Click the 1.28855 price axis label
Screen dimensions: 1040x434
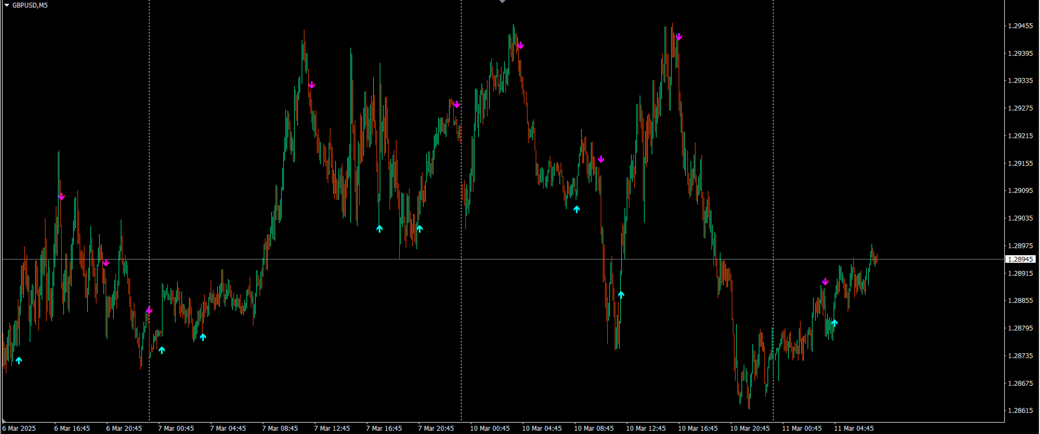[1020, 301]
